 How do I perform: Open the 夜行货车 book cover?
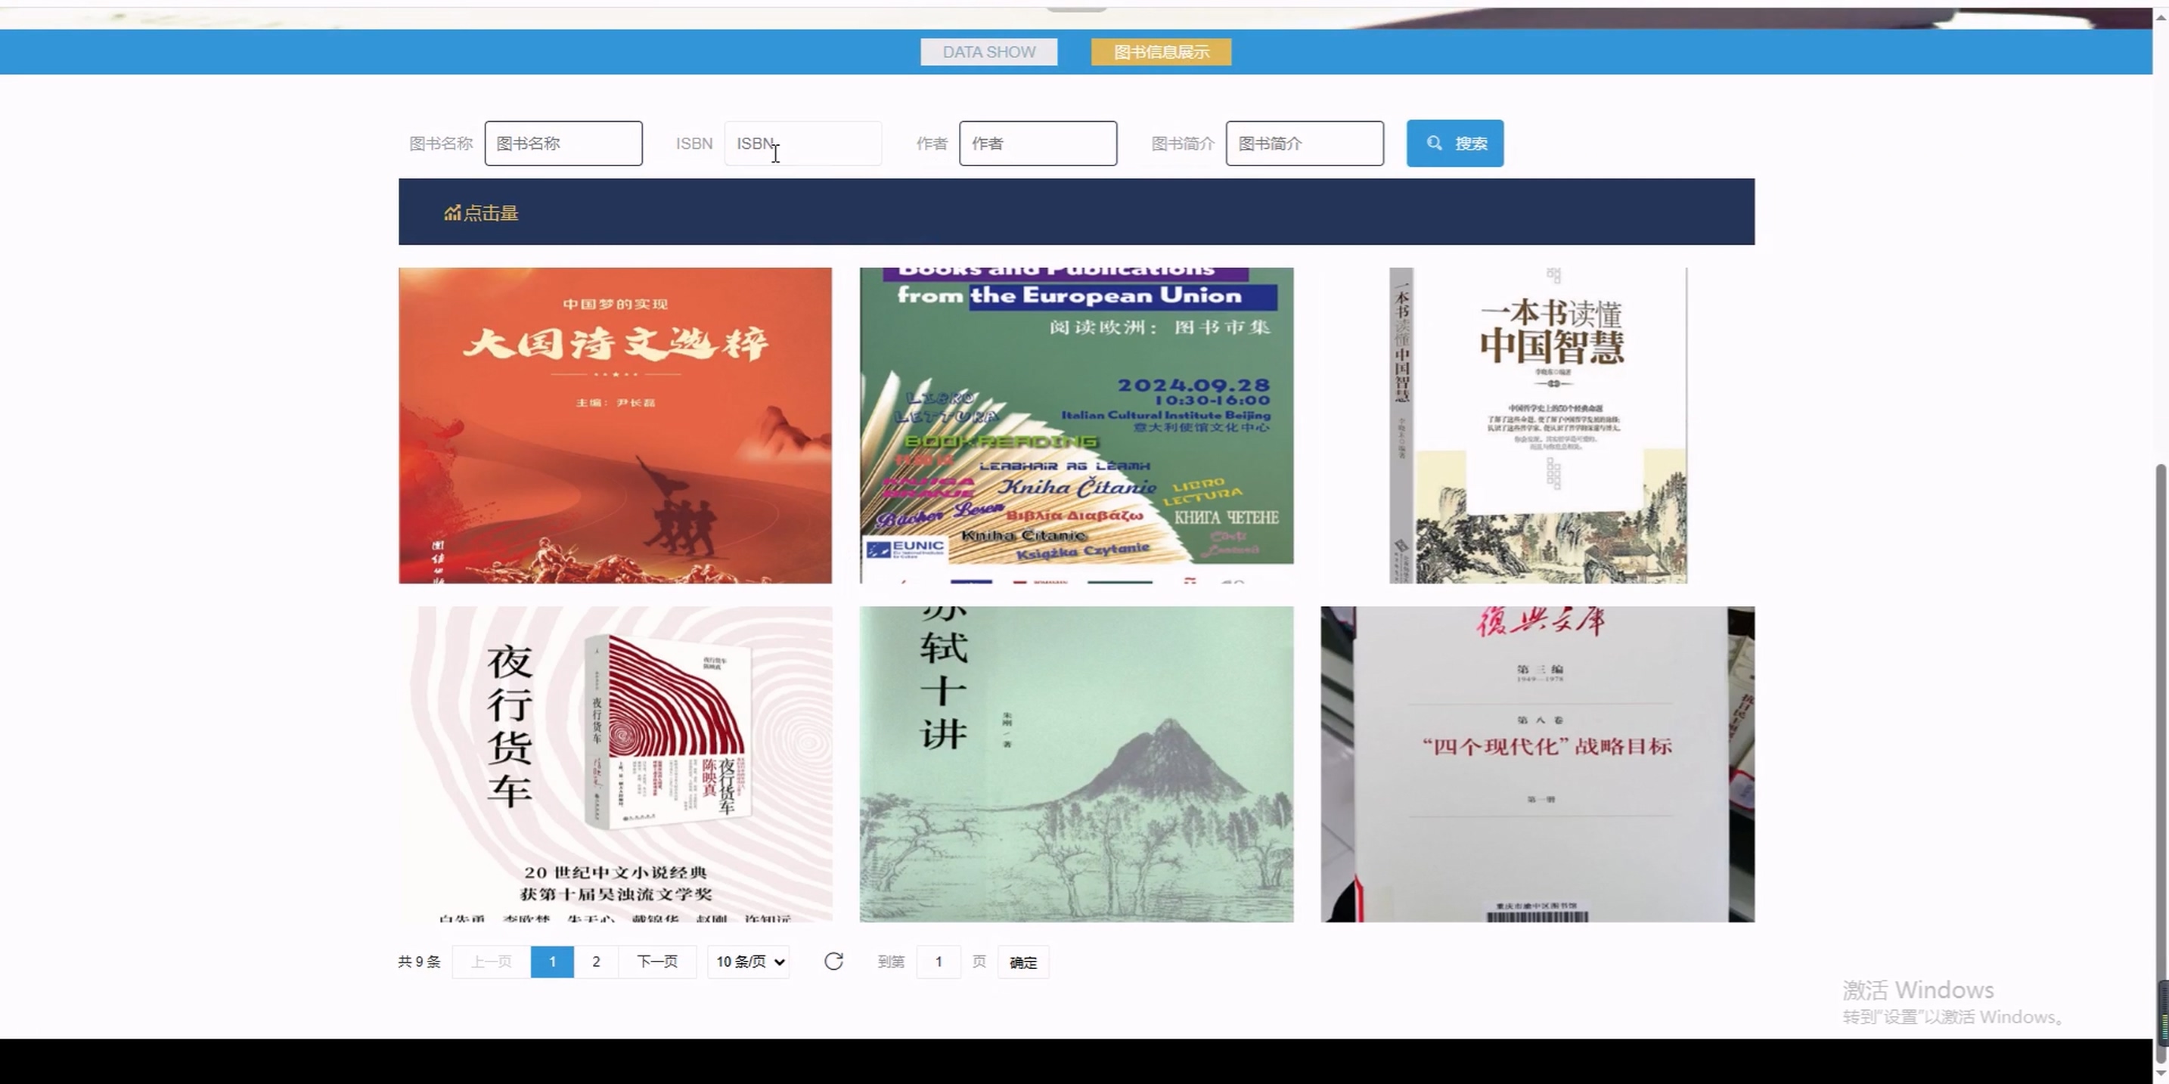coord(615,763)
